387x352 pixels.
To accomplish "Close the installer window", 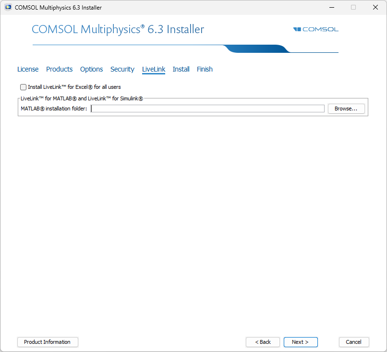I will 375,7.
